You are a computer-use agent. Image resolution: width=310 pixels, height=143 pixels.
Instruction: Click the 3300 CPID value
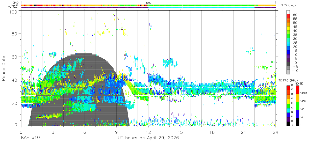tap(148, 3)
